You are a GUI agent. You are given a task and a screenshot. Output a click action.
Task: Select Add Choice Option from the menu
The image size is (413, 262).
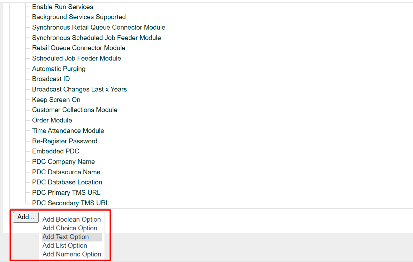[69, 228]
